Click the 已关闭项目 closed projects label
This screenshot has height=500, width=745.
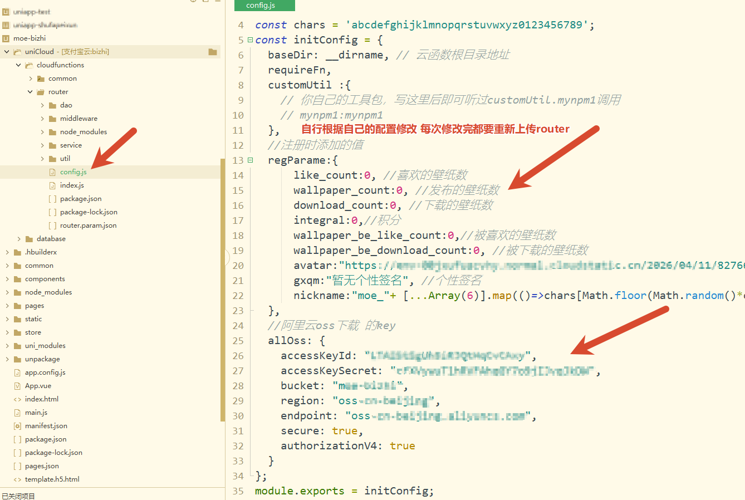[18, 496]
